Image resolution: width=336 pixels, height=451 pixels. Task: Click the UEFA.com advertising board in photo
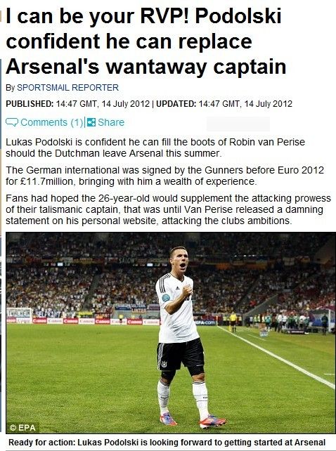[x=205, y=322]
